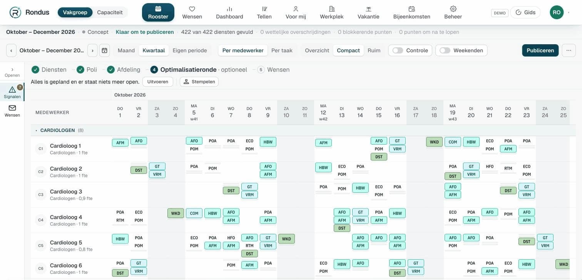Open the Dashboard chart icon

coord(229,9)
